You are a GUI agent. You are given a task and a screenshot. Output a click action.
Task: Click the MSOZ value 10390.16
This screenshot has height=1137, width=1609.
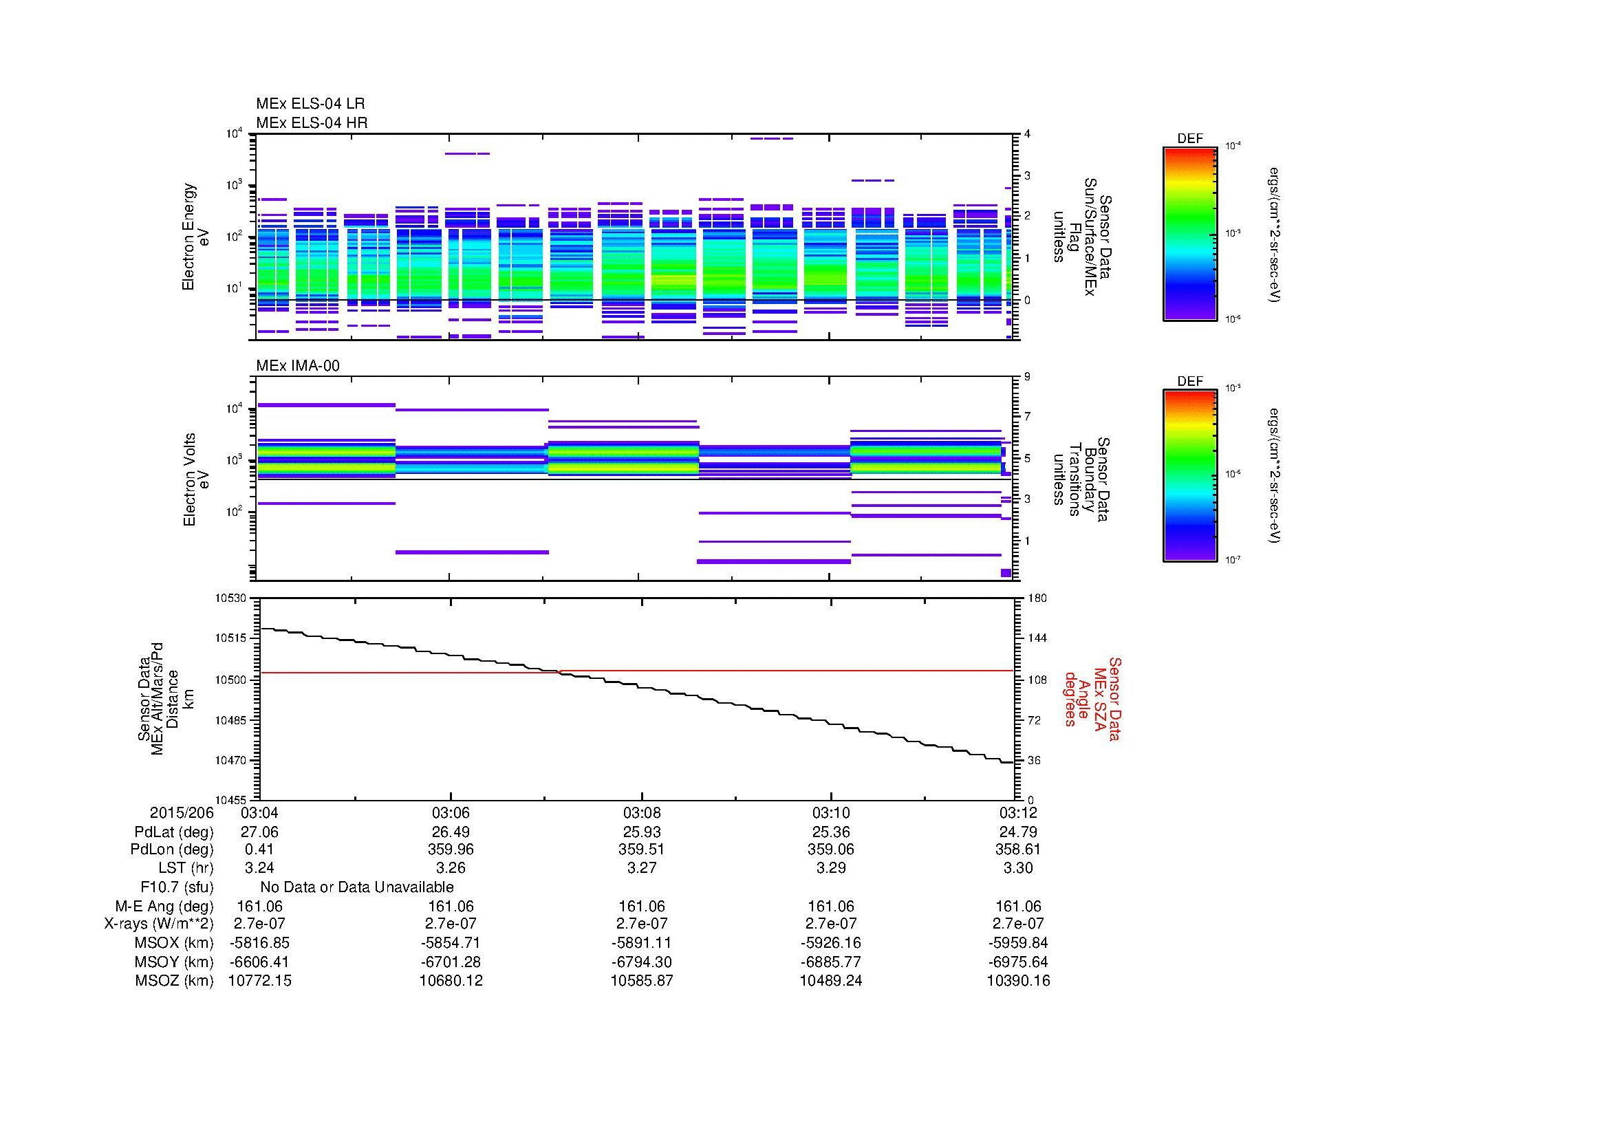coord(1017,981)
